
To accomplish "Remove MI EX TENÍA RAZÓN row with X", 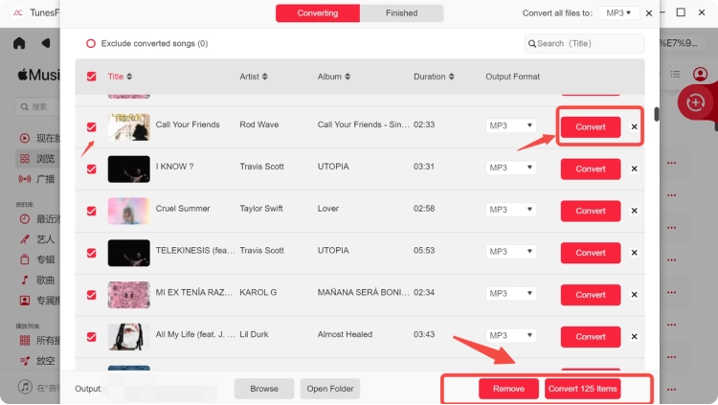I will pos(634,295).
